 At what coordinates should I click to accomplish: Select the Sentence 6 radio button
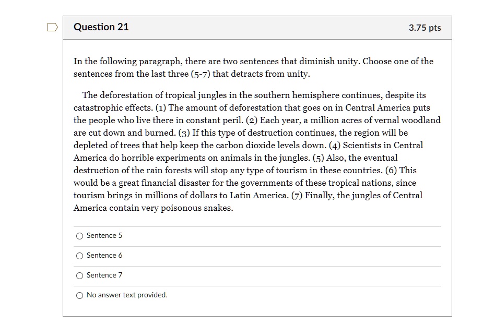point(80,256)
